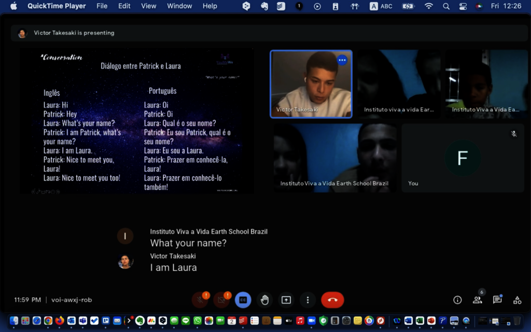Click the caption 'I am Laura'
This screenshot has width=531, height=332.
point(173,267)
